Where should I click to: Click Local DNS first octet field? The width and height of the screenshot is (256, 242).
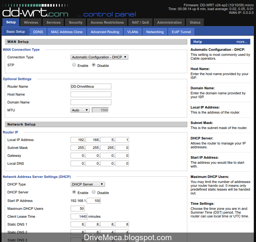(78, 163)
